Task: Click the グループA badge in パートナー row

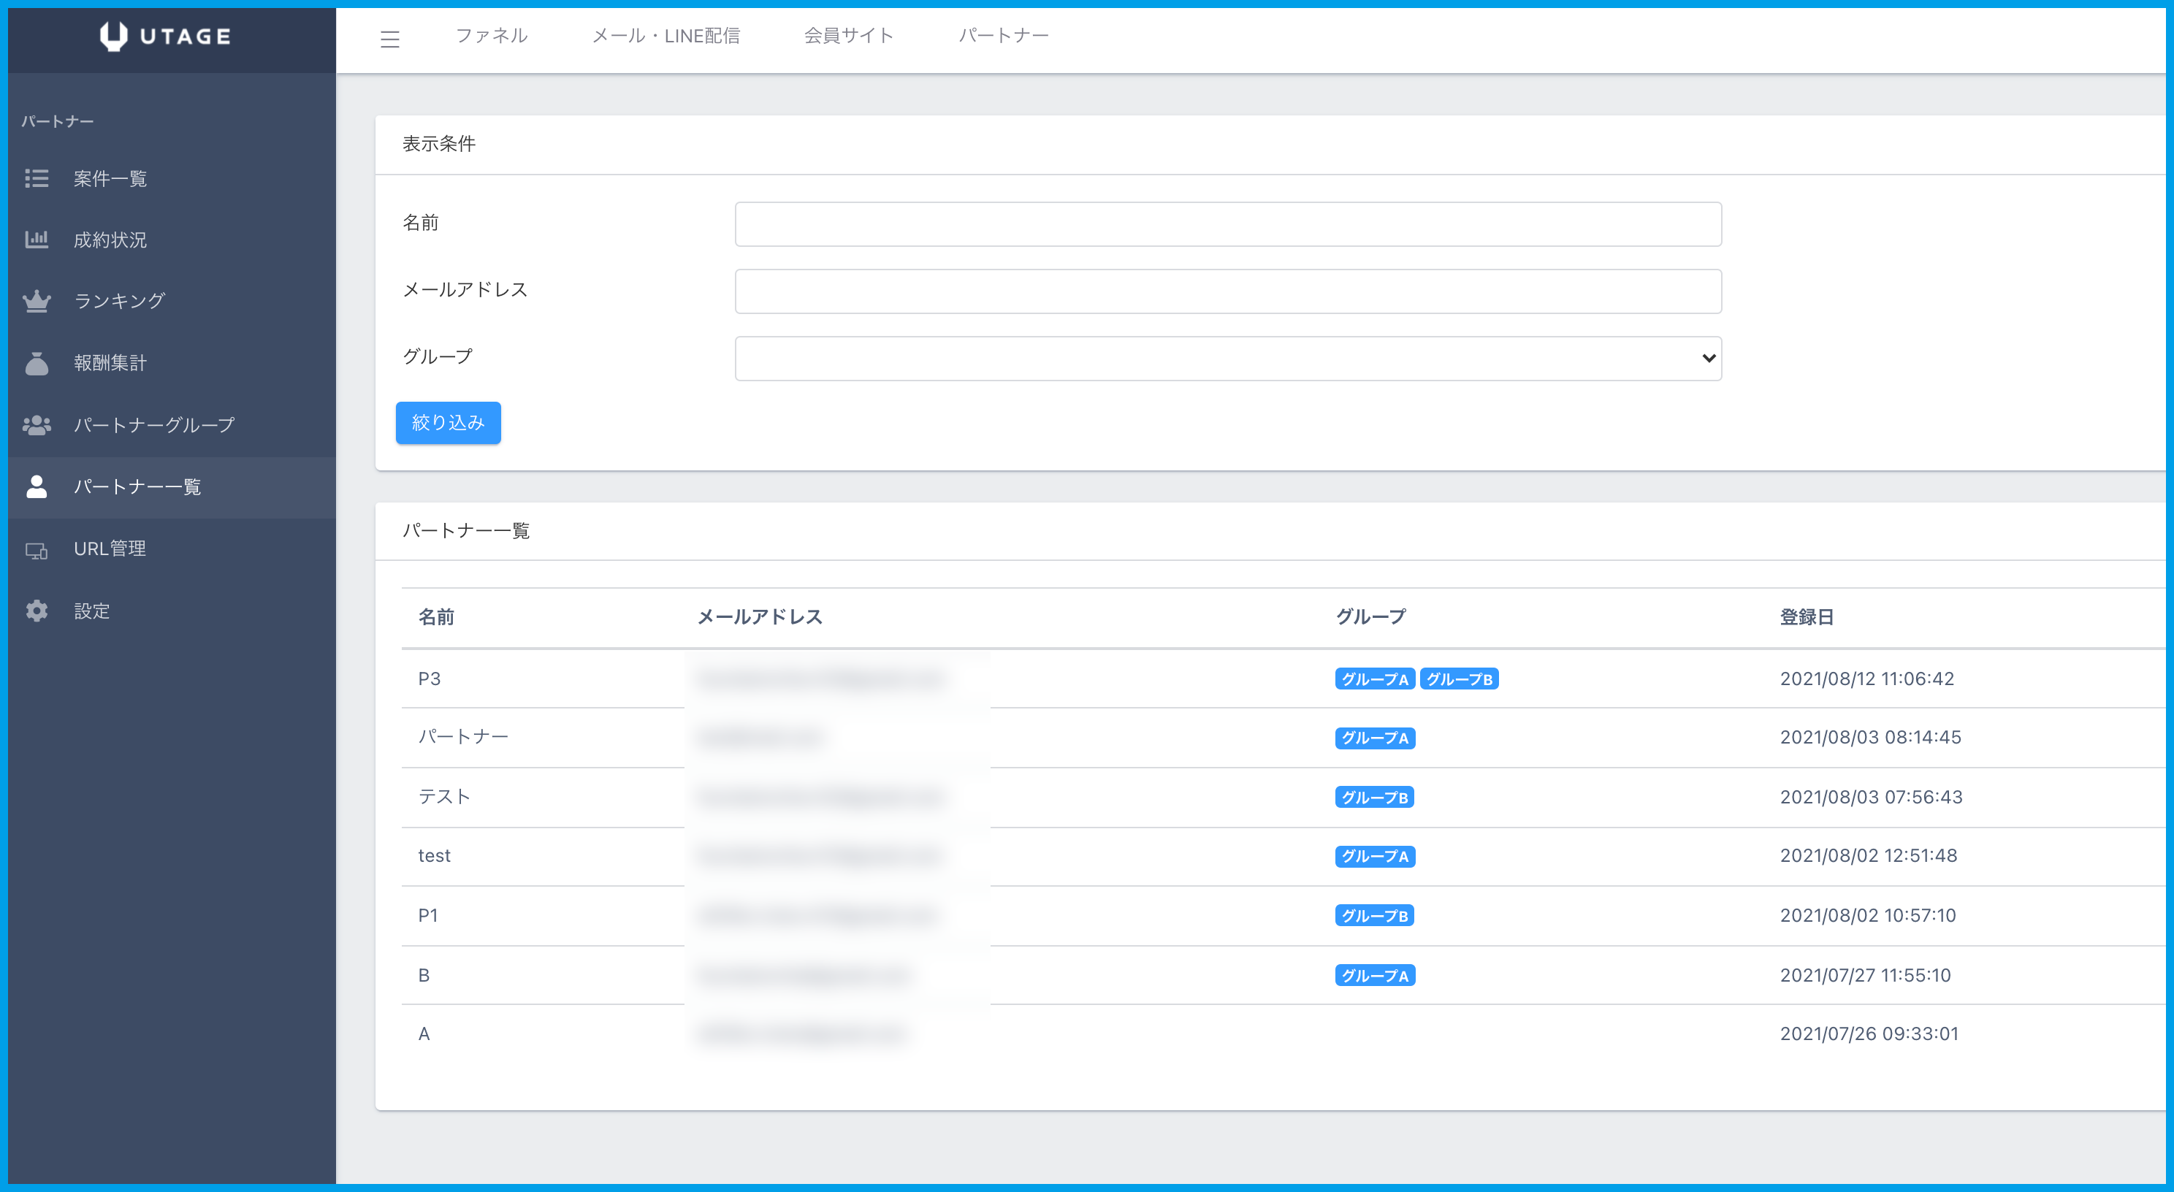Action: [x=1374, y=738]
